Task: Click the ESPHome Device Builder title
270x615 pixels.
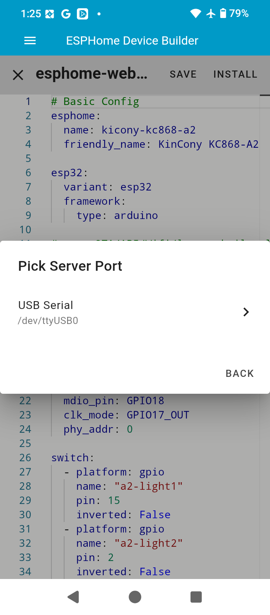Action: pos(132,41)
